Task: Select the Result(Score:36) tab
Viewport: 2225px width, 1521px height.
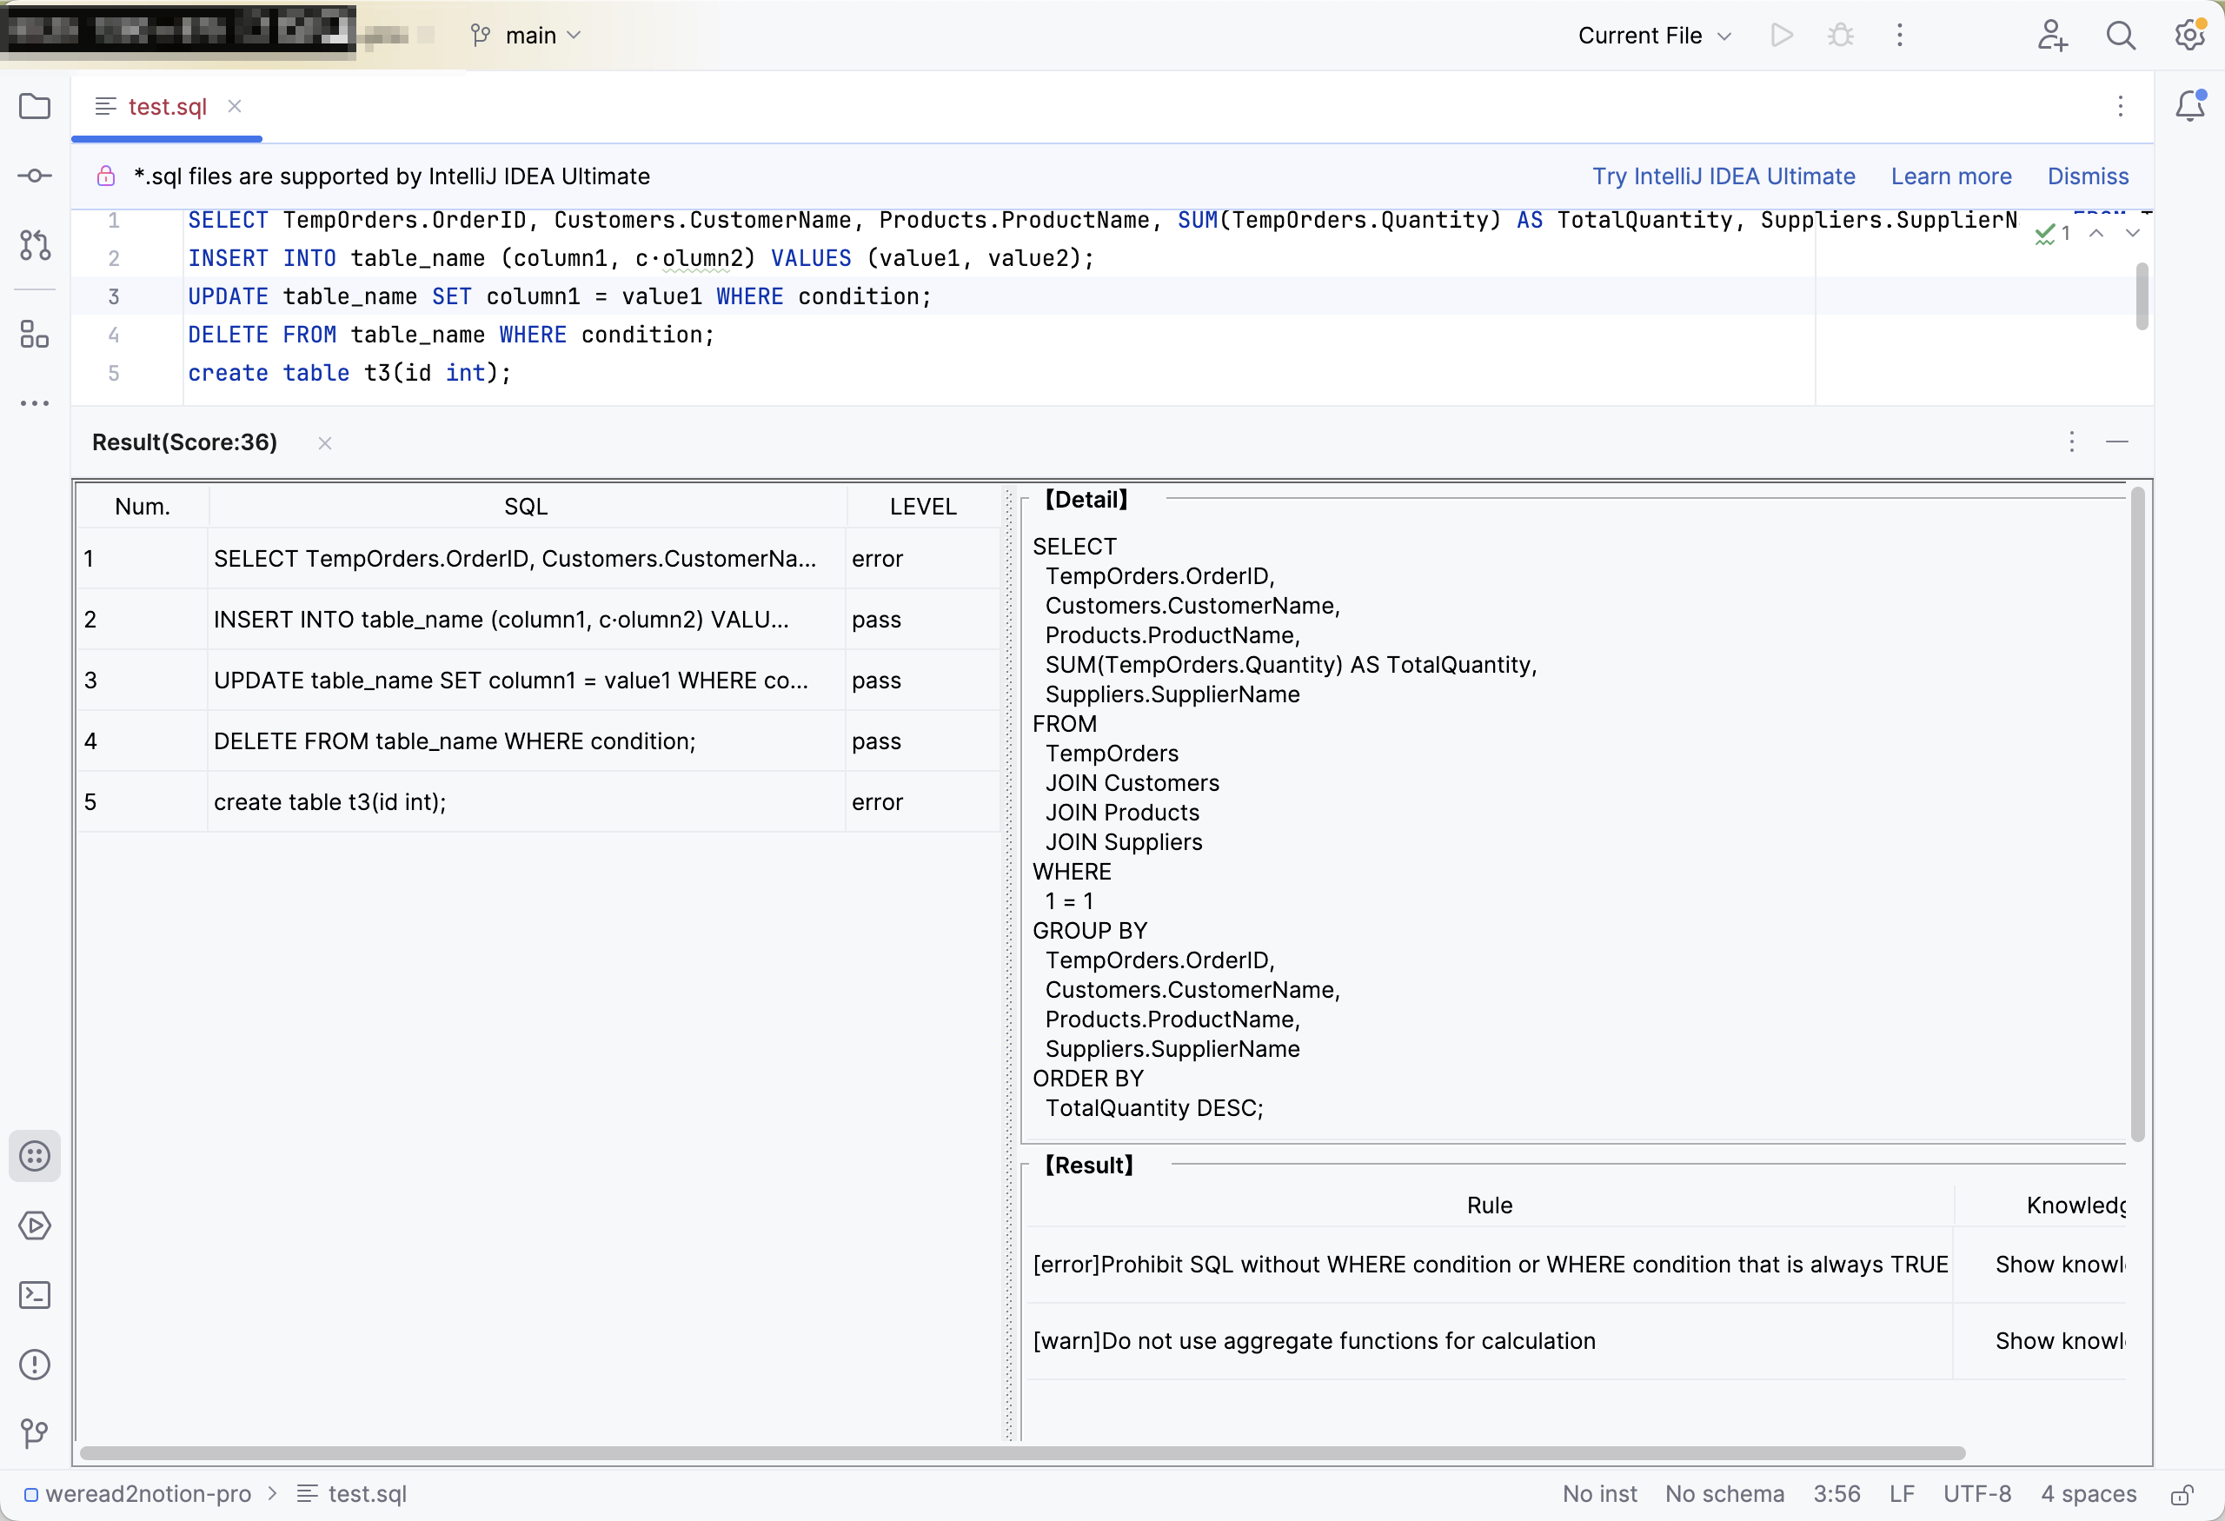Action: click(185, 442)
